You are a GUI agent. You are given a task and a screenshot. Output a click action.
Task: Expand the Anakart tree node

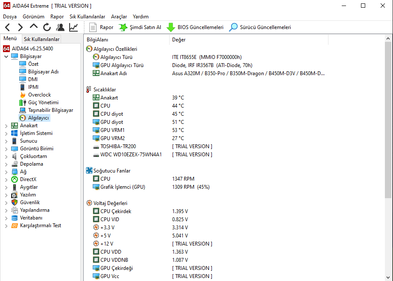(6, 126)
